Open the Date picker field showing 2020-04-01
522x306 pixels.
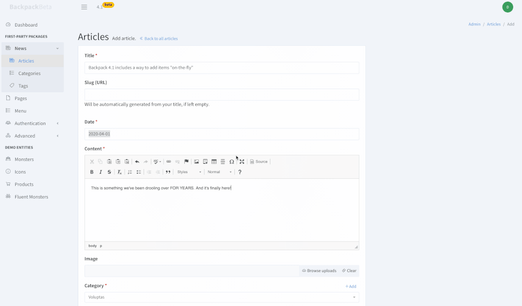pos(221,133)
